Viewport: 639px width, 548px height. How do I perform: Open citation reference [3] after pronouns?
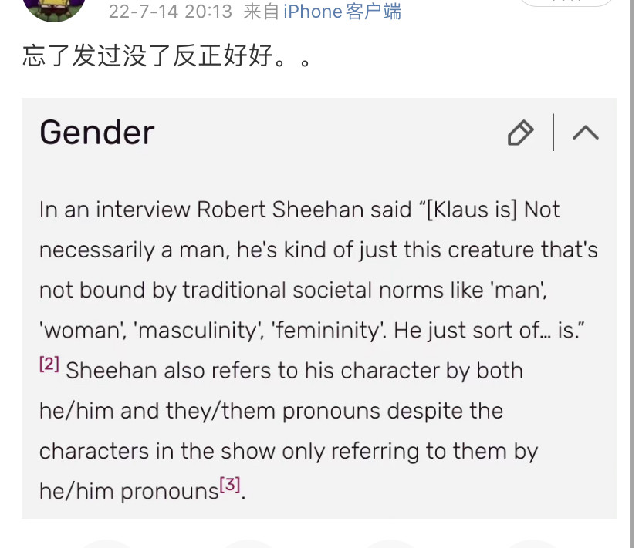coord(230,485)
